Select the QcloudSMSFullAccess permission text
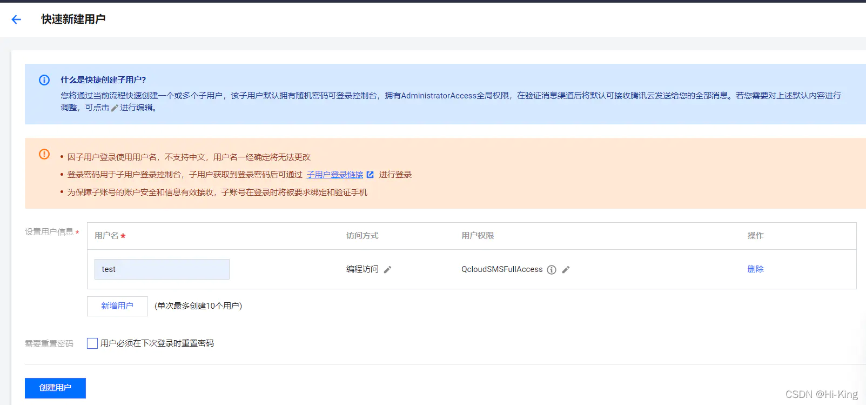This screenshot has height=405, width=866. point(502,269)
